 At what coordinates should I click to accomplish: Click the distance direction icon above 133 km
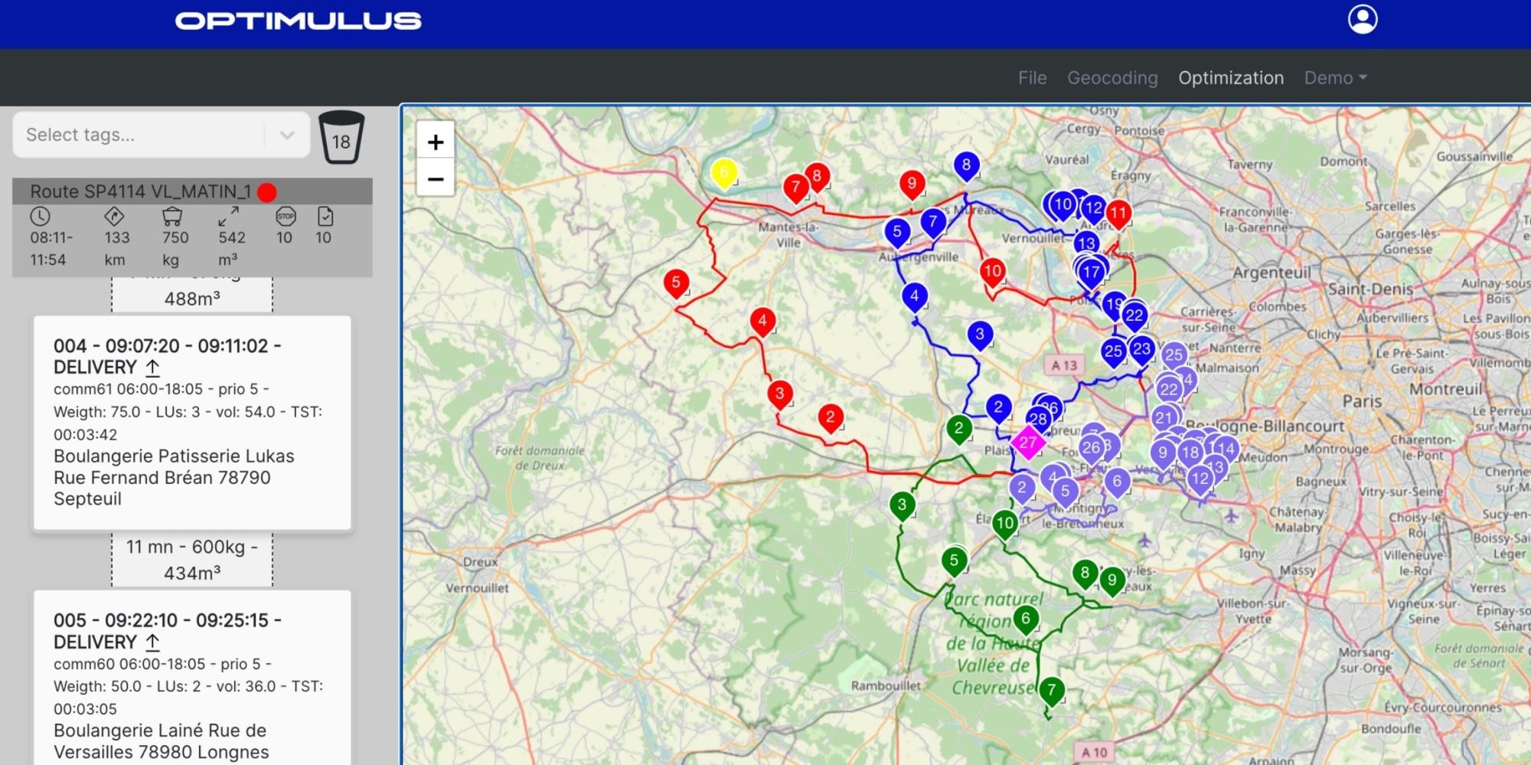point(114,217)
